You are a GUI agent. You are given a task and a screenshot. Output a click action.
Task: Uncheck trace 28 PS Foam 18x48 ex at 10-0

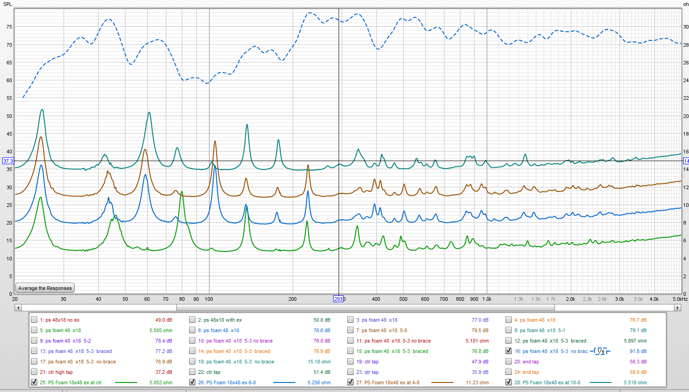click(509, 382)
